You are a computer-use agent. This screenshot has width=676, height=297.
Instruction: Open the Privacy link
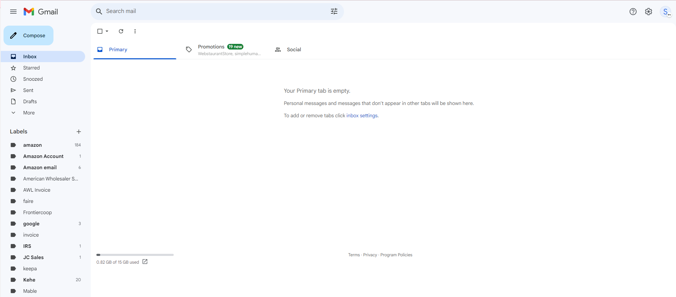370,255
